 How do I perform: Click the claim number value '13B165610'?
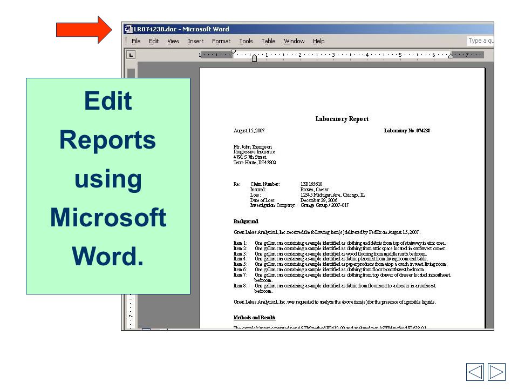(311, 184)
